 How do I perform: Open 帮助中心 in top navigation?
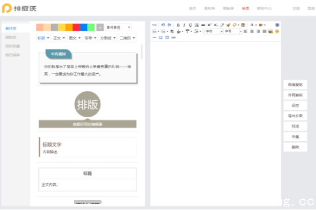pos(264,9)
